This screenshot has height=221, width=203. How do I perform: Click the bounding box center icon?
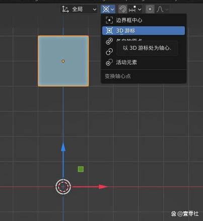pyautogui.click(x=109, y=20)
